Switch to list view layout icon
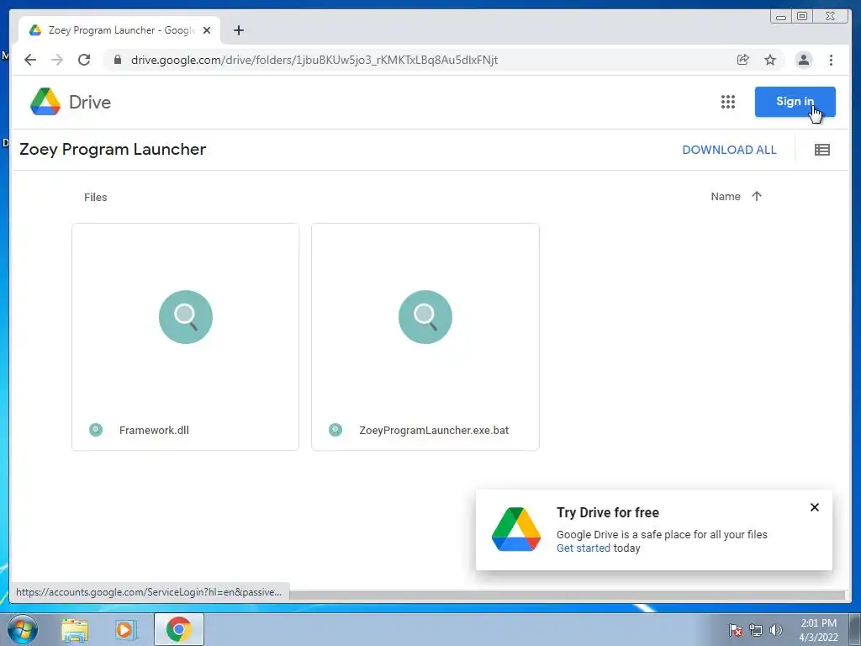This screenshot has width=861, height=646. [x=822, y=150]
